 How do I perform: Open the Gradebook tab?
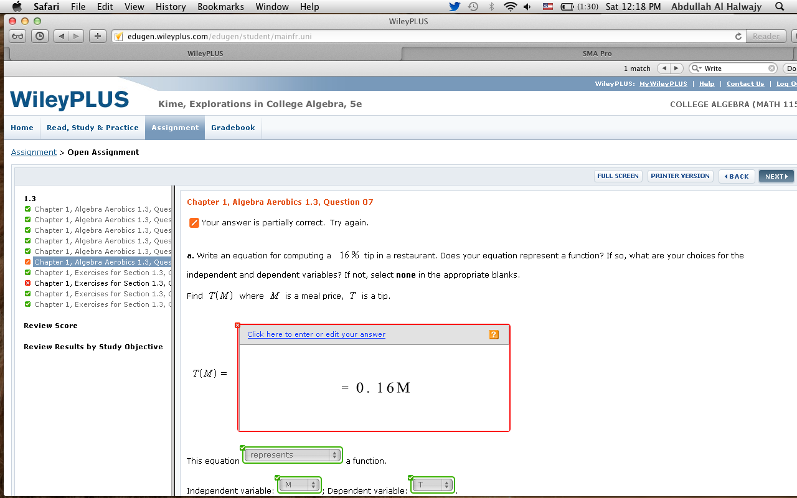233,128
